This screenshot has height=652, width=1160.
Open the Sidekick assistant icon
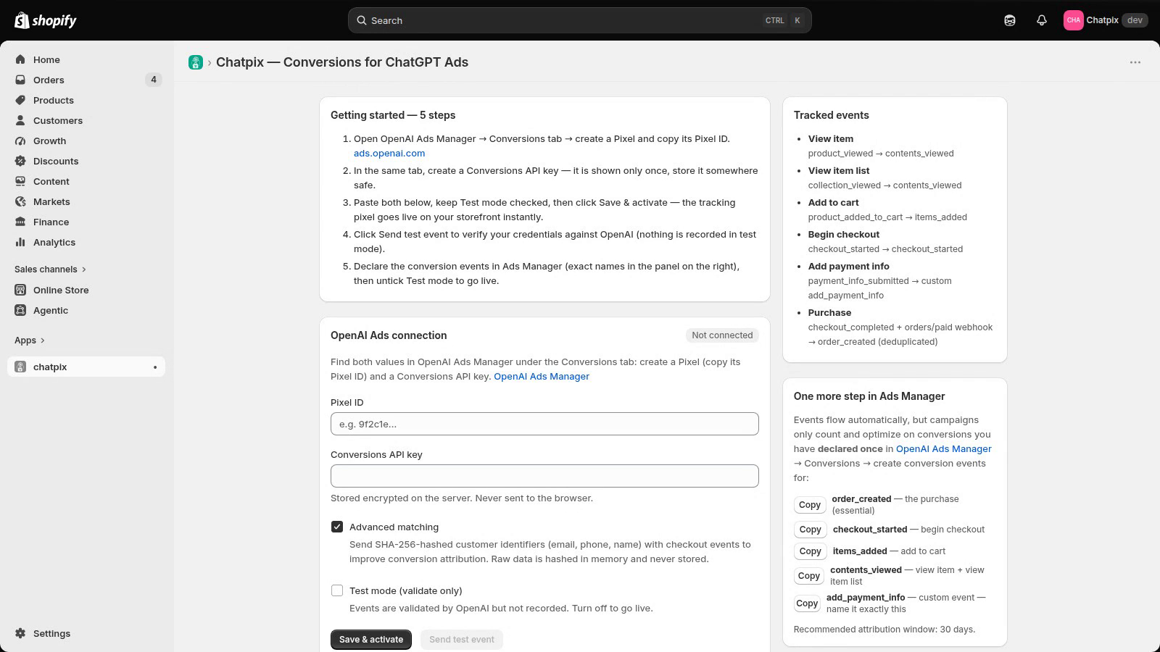click(x=1010, y=20)
